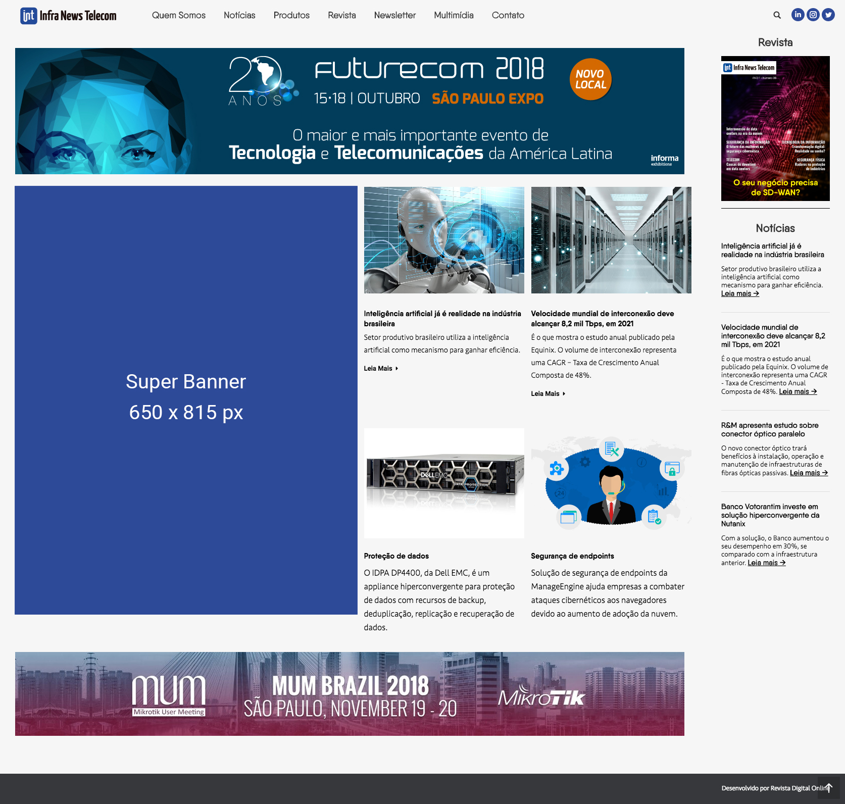The height and width of the screenshot is (804, 845).
Task: Click Leia Mais under Inteligência artificial article
Action: point(381,369)
